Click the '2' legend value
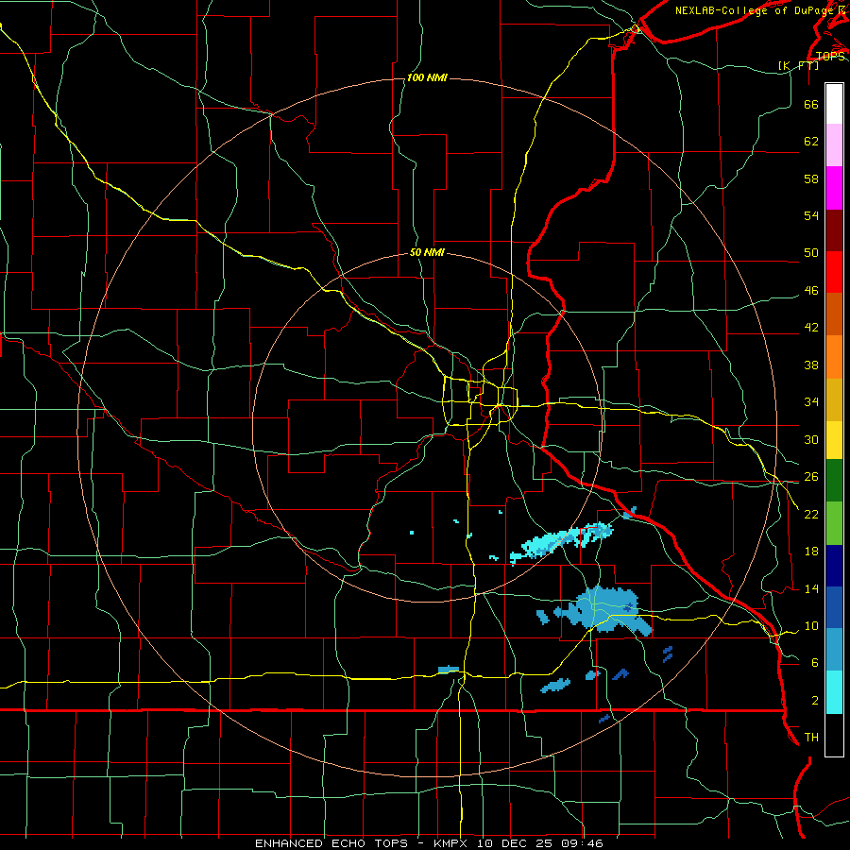 click(x=815, y=701)
